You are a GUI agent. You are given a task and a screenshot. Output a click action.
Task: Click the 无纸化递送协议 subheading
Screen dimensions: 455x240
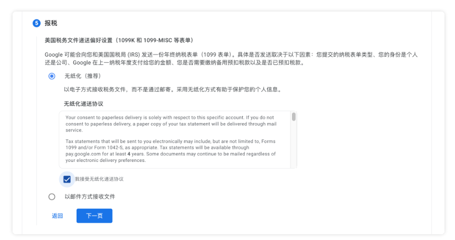click(x=83, y=104)
